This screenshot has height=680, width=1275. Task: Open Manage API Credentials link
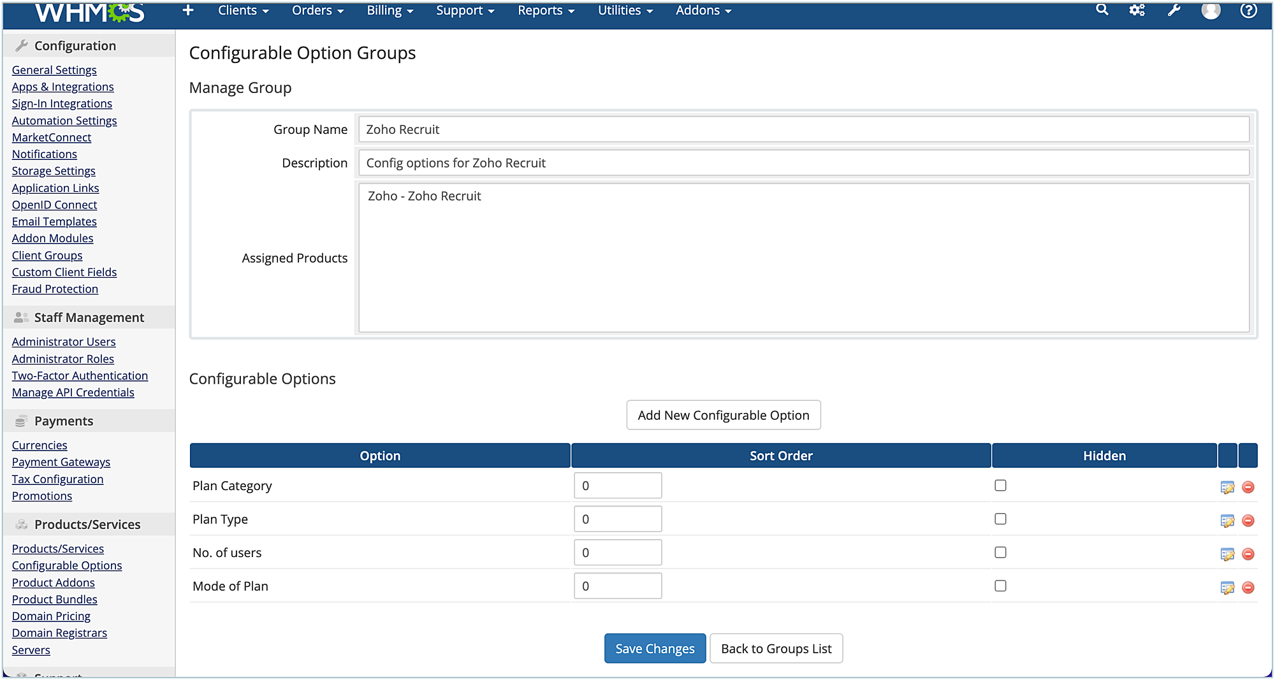click(73, 393)
